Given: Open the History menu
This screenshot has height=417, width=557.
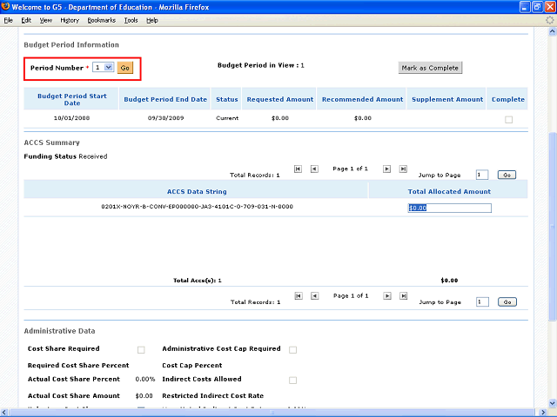Looking at the screenshot, I should click(x=70, y=20).
